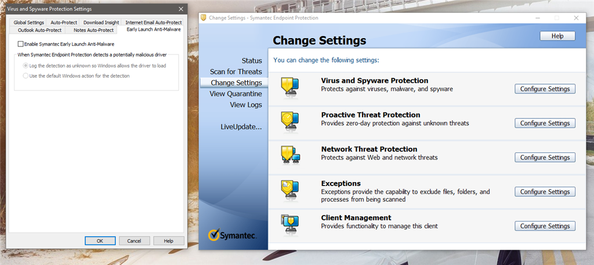Switch to the Global Settings tab
Viewport: 594px width, 265px height.
[x=29, y=23]
